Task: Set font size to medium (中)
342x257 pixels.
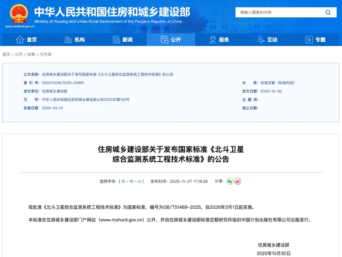Action: [x=131, y=182]
